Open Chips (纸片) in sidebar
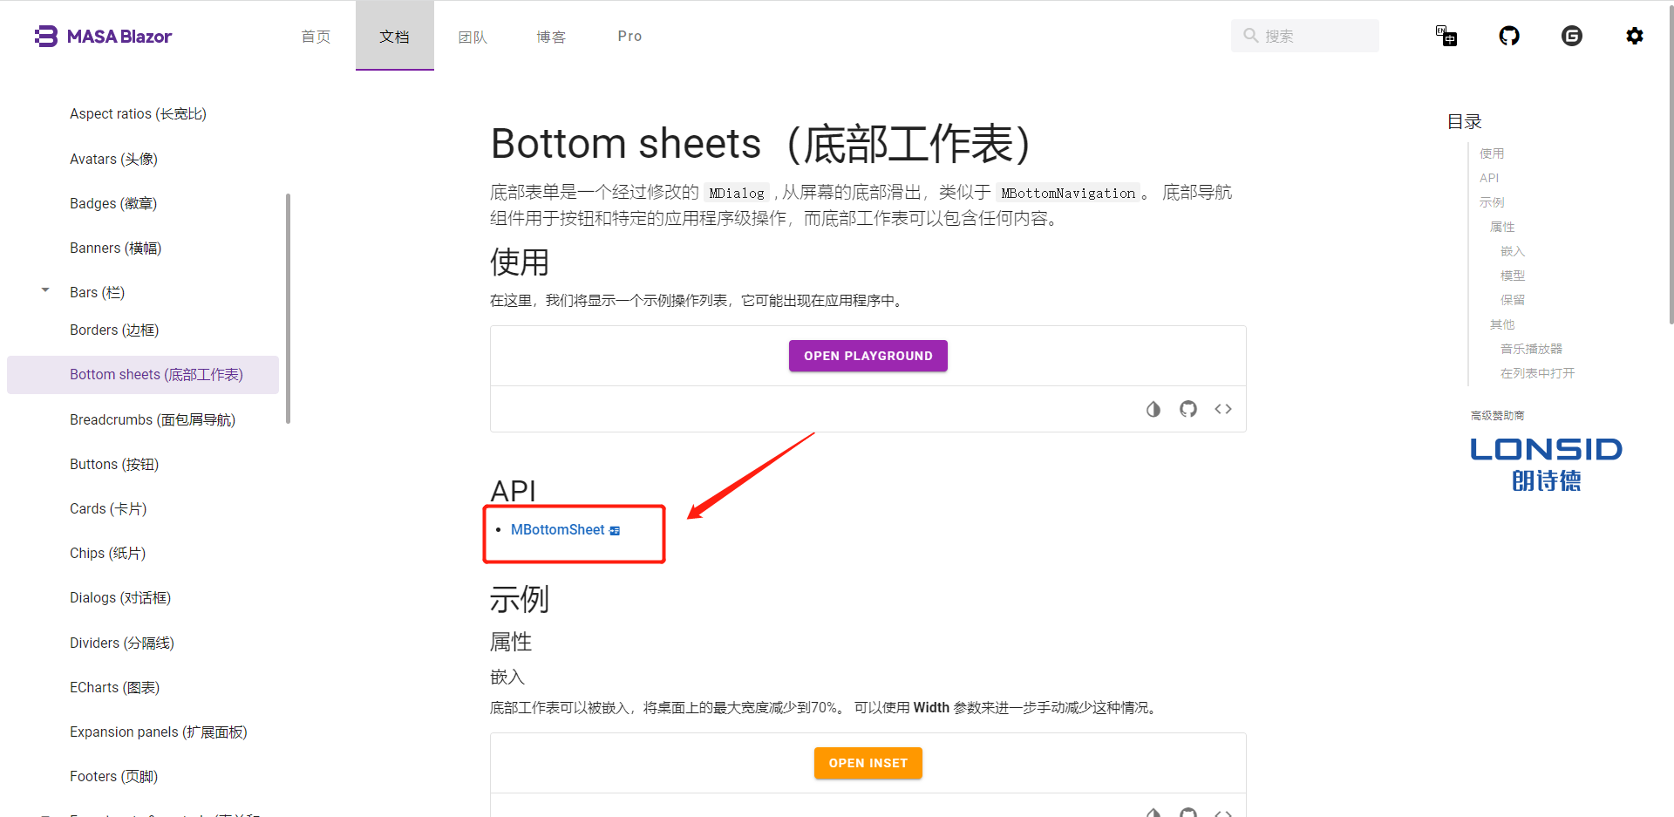Image resolution: width=1674 pixels, height=817 pixels. click(x=107, y=553)
